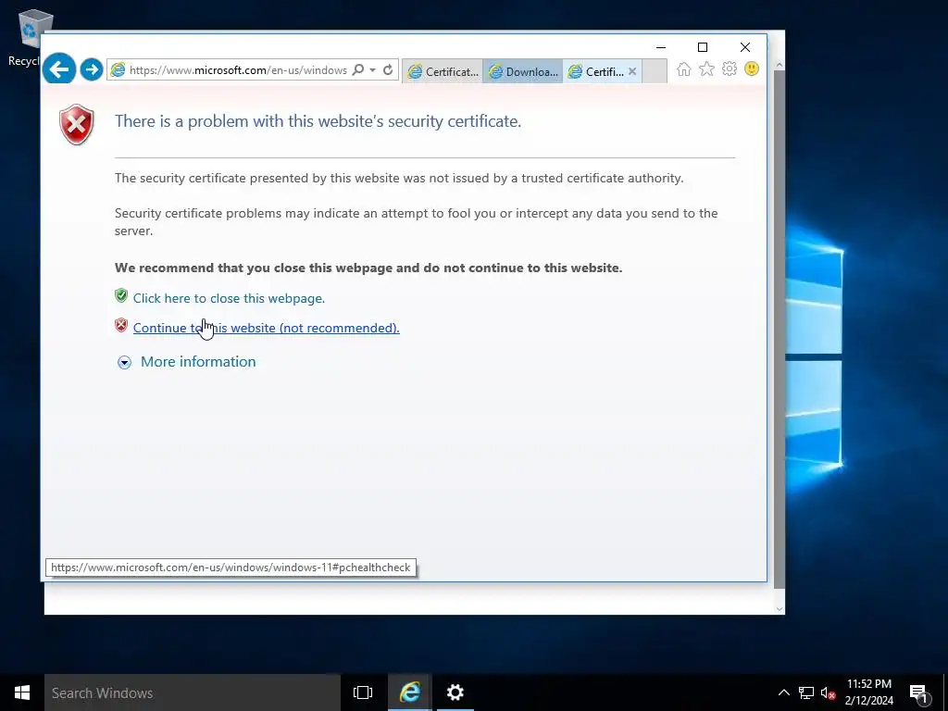948x711 pixels.
Task: Open the address bar autocomplete dropdown arrow
Action: (372, 70)
